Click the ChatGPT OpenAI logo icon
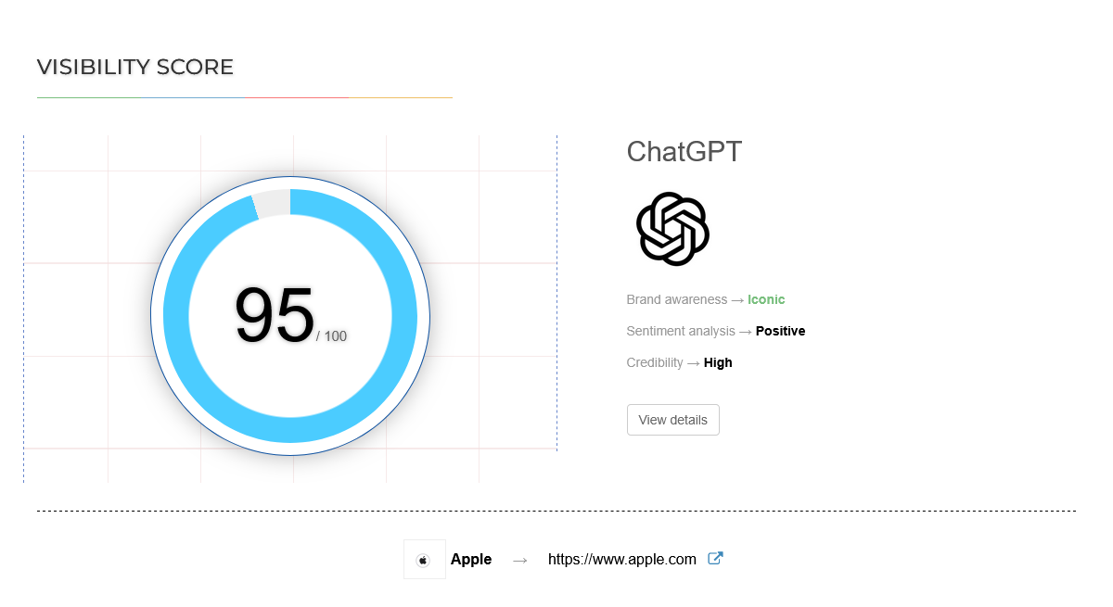 coord(672,229)
